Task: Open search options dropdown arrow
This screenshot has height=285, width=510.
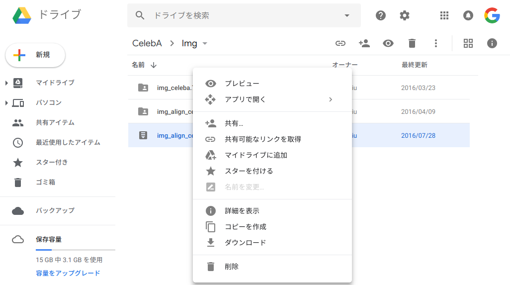Action: [x=347, y=15]
